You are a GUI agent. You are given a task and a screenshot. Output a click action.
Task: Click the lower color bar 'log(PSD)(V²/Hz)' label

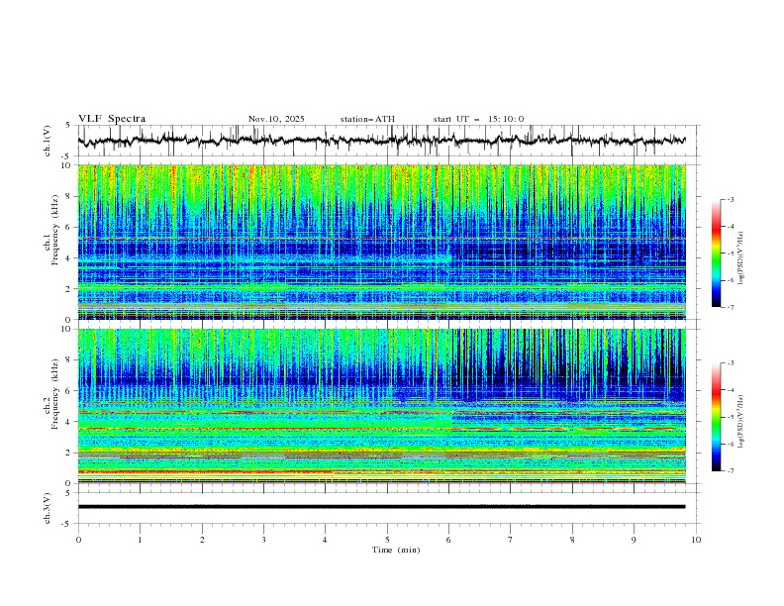pyautogui.click(x=741, y=422)
